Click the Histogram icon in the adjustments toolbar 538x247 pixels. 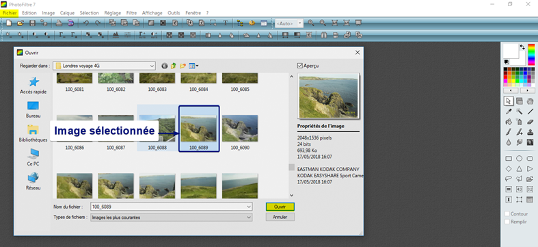116,35
